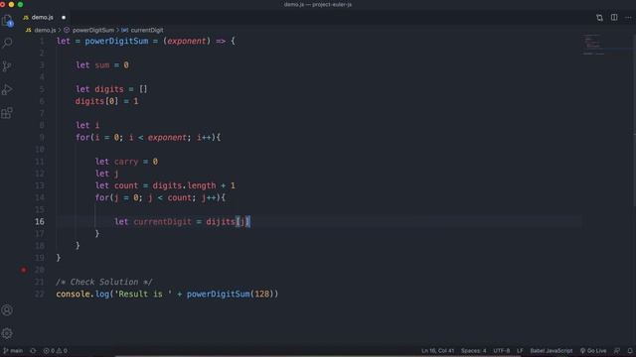Click the number 128 argument on line 22

click(261, 294)
